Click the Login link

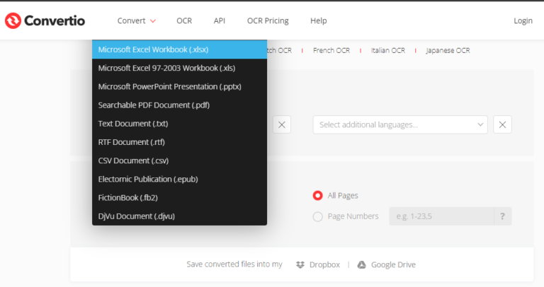coord(523,21)
